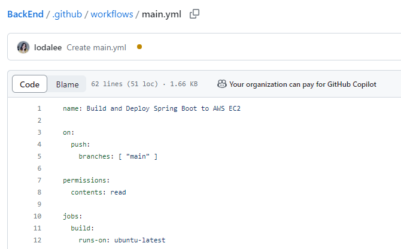This screenshot has height=249, width=401.
Task: Click the main.yml file name in breadcrumb
Action: pos(162,14)
